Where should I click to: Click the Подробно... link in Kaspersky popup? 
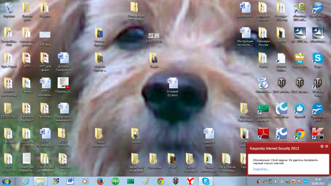261,169
